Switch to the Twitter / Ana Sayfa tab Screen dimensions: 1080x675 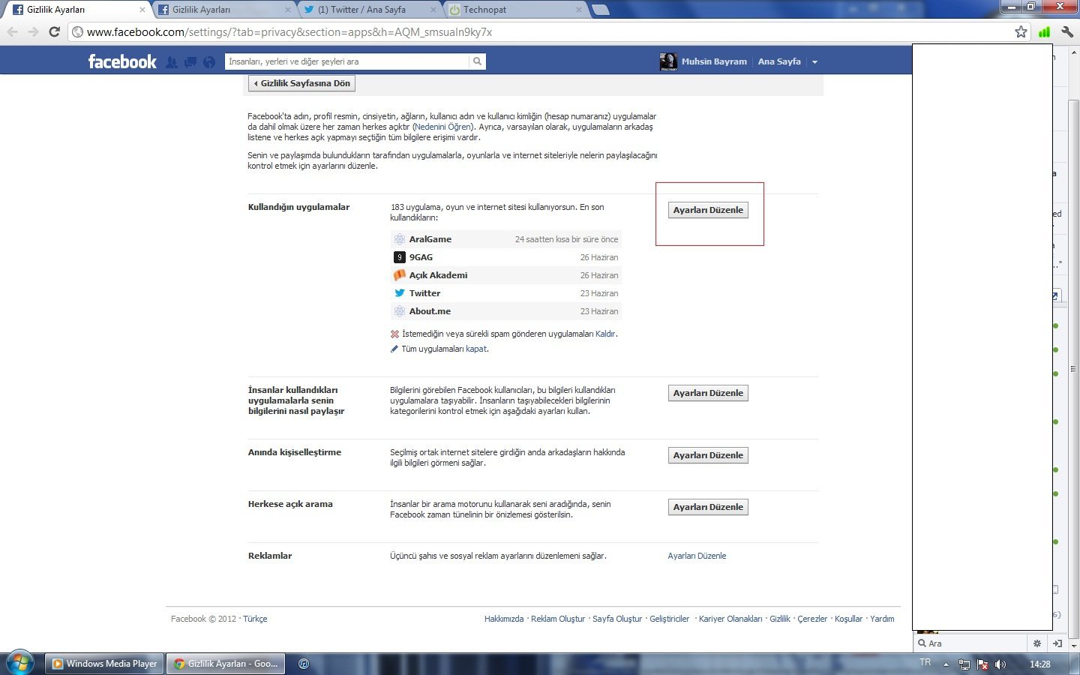tap(369, 10)
